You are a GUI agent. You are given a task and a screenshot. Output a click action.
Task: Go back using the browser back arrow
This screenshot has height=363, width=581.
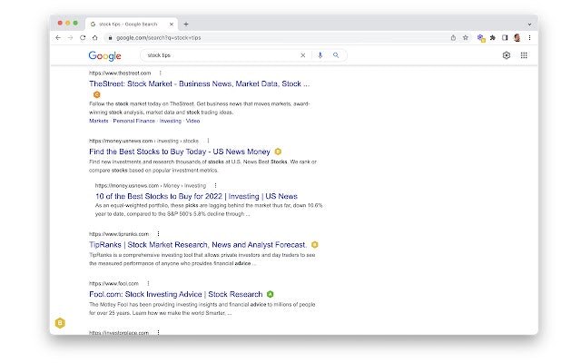click(x=58, y=38)
